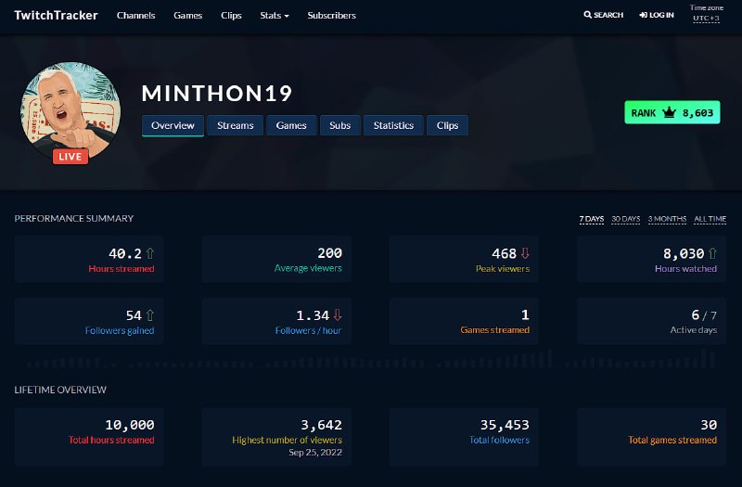Go to the Games navigation link
The width and height of the screenshot is (742, 487).
pos(187,16)
